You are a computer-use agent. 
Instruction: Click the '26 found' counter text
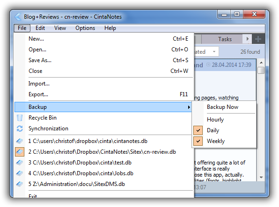(250, 52)
